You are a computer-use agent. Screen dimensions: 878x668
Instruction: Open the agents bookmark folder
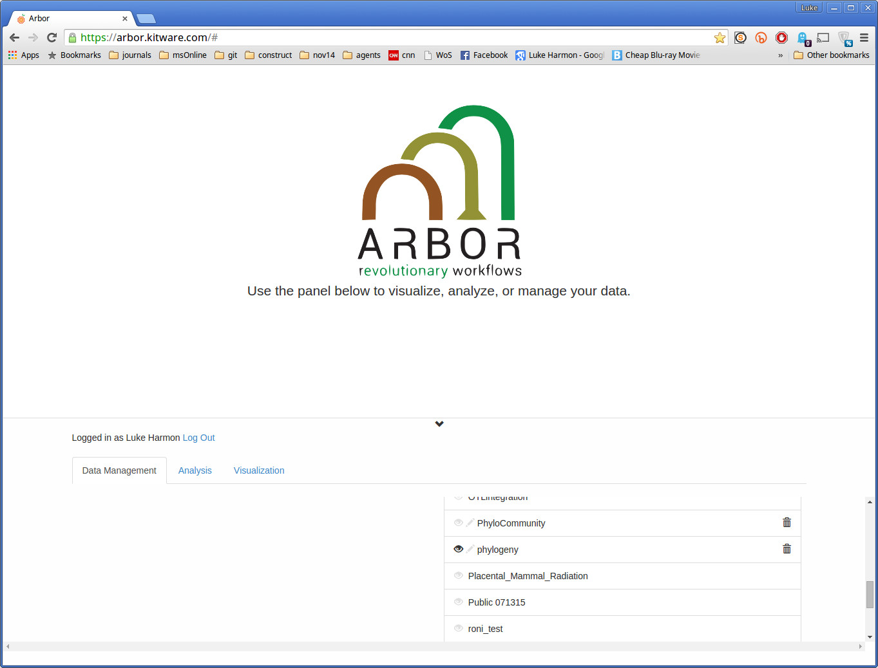tap(361, 55)
